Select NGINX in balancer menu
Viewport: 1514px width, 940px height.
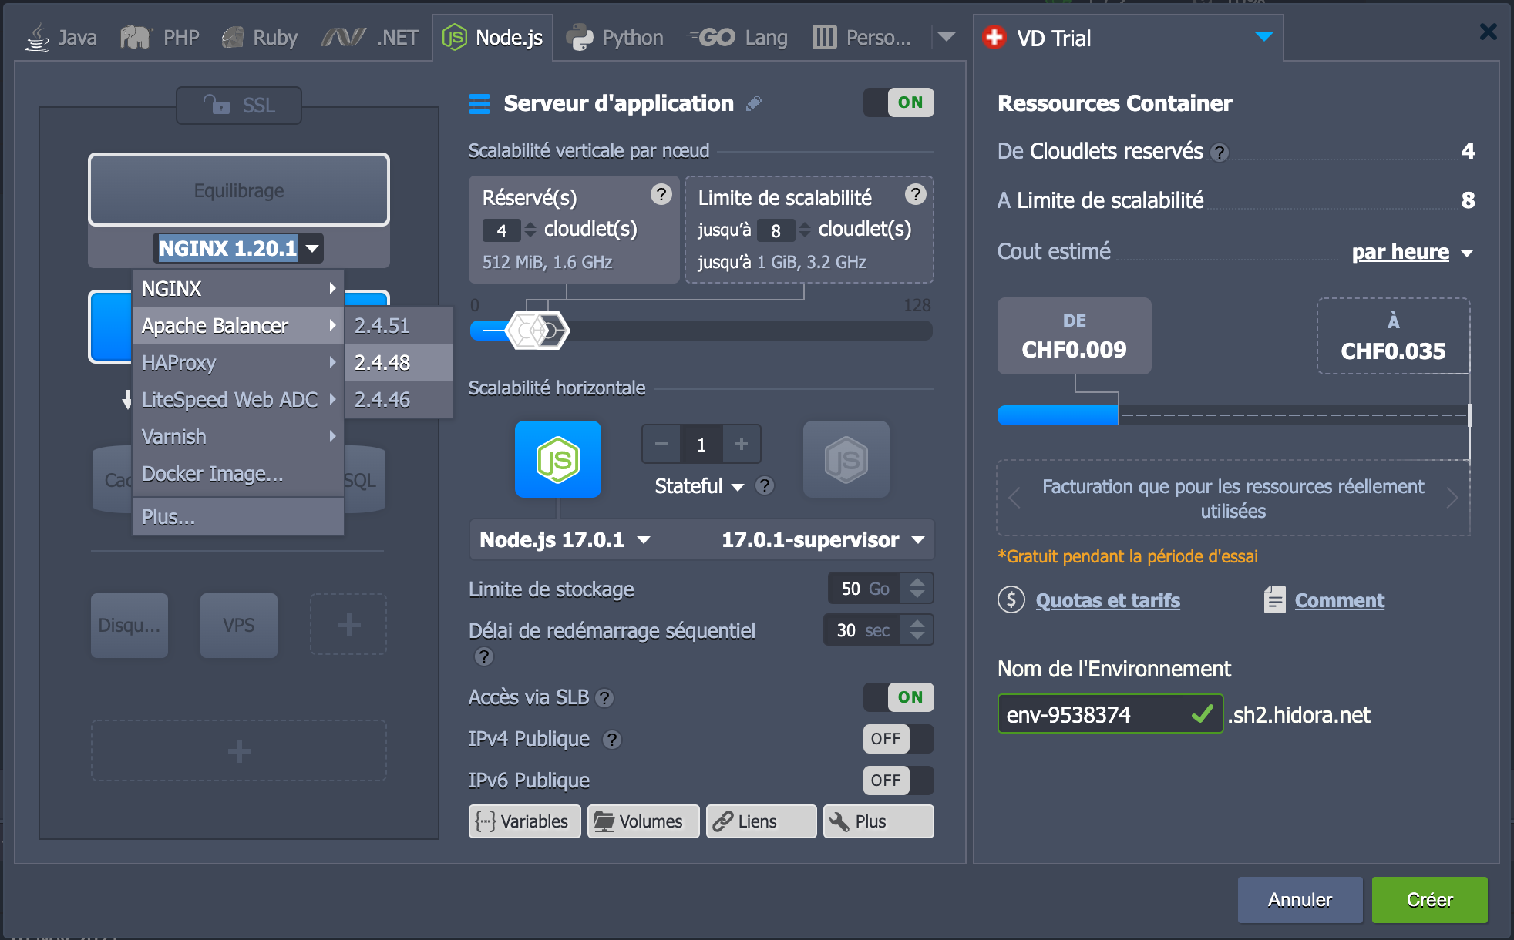click(x=238, y=288)
